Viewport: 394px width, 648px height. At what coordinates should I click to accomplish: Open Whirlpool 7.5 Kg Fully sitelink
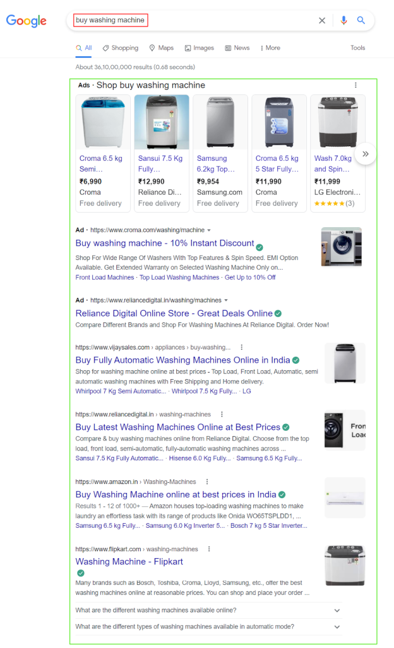(x=205, y=391)
